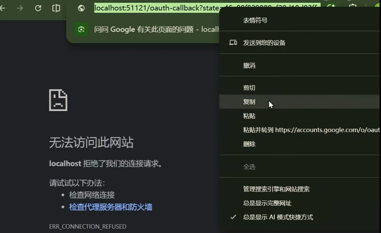Open the side panel icon
Screen dimensions: 381x233
[x=56, y=8]
